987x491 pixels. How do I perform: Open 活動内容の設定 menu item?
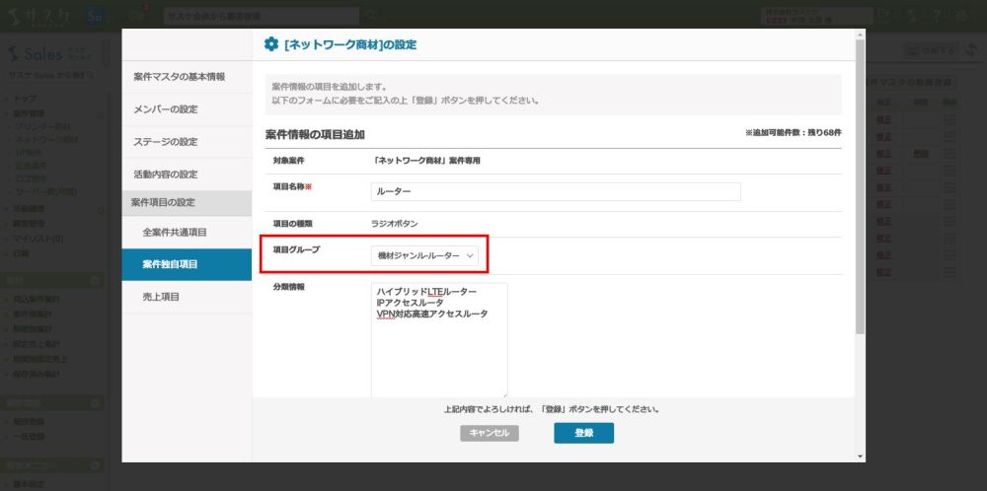pos(165,175)
